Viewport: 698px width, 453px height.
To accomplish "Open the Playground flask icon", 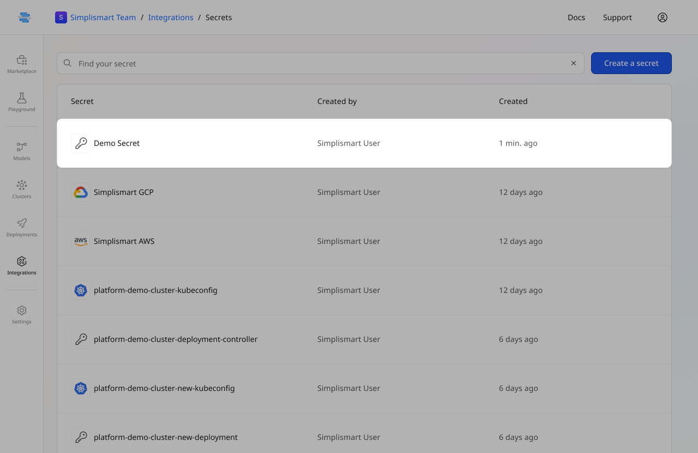I will click(x=22, y=97).
